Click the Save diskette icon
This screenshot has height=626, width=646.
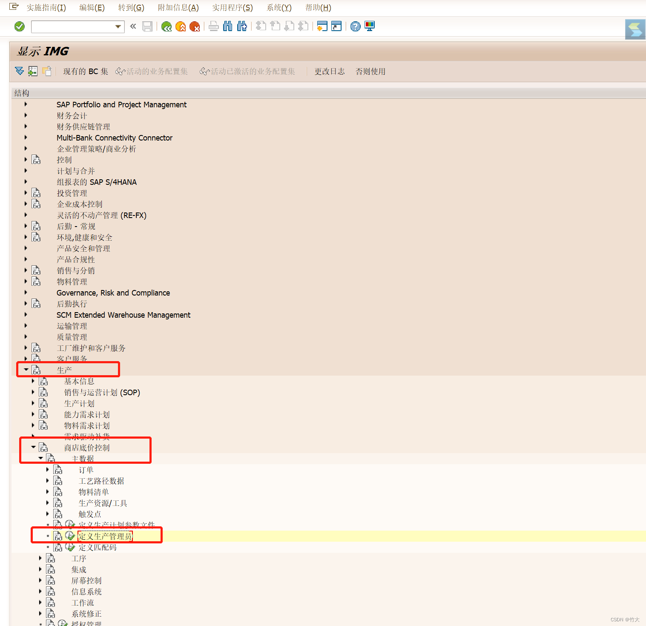pyautogui.click(x=147, y=26)
